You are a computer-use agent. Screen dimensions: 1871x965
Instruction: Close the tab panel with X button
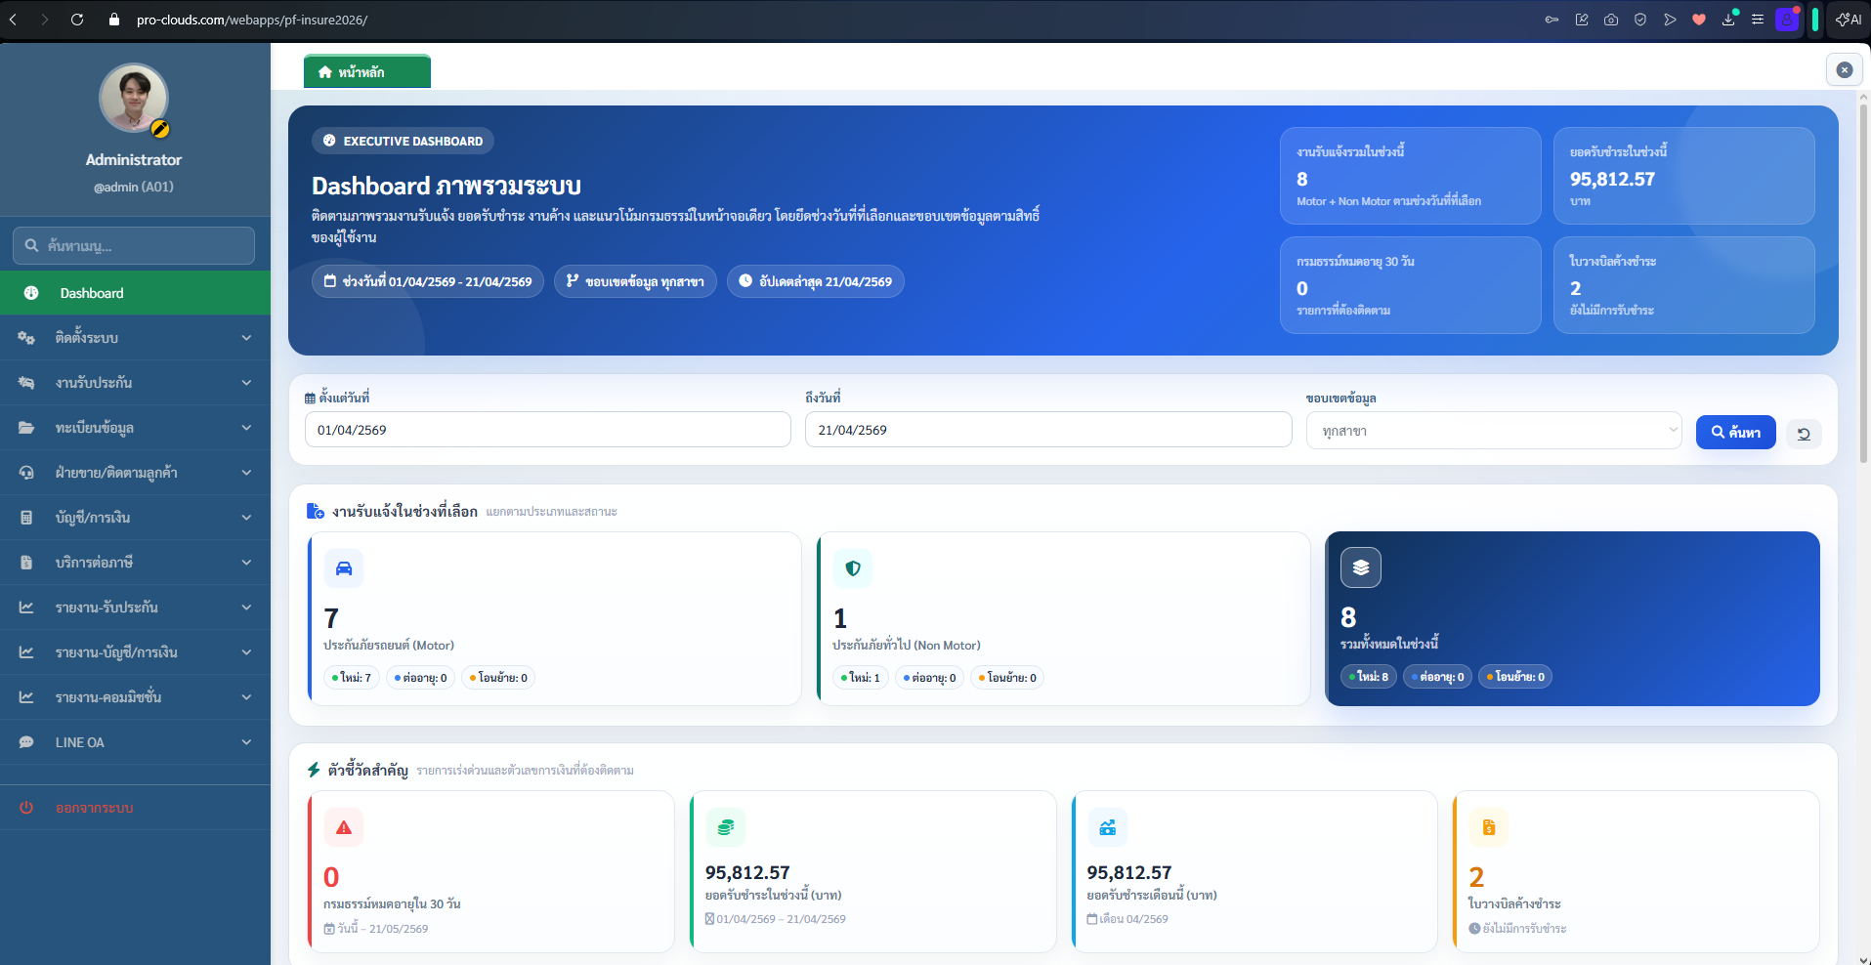pyautogui.click(x=1844, y=70)
